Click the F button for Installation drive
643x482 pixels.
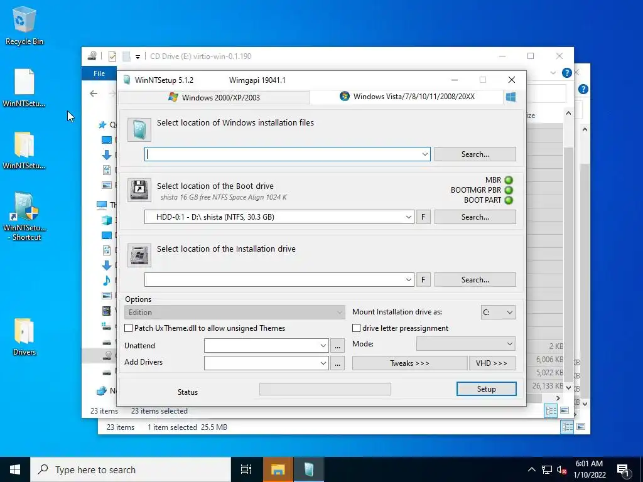click(x=423, y=280)
